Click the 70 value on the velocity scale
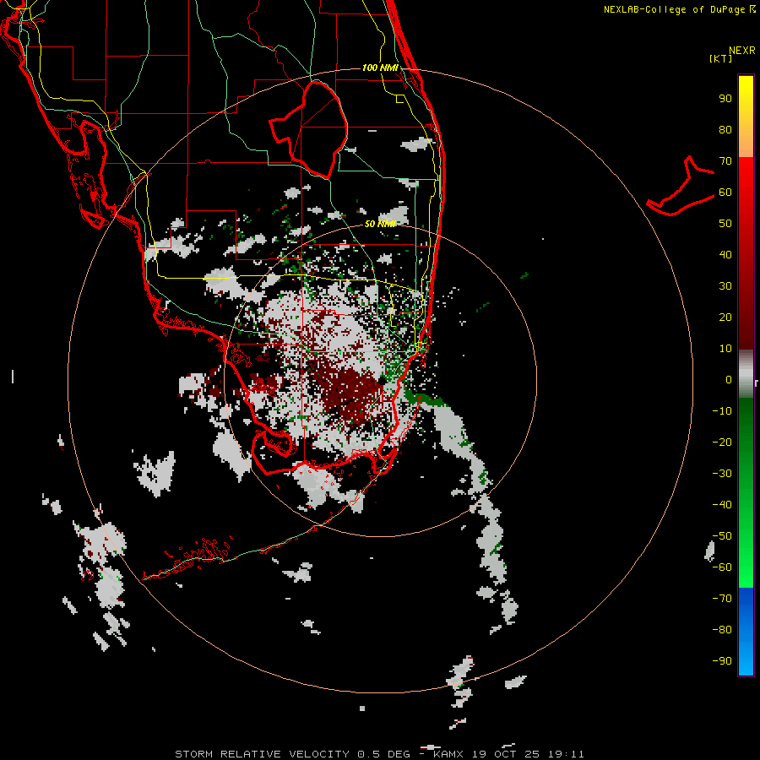The image size is (760, 760). tap(725, 161)
